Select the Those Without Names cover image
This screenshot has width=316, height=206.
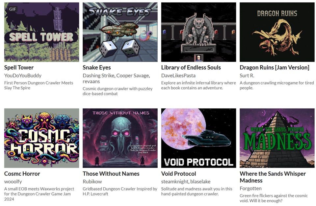(x=120, y=138)
